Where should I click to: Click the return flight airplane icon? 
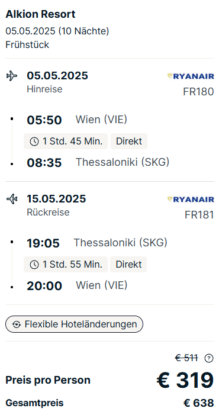(12, 199)
